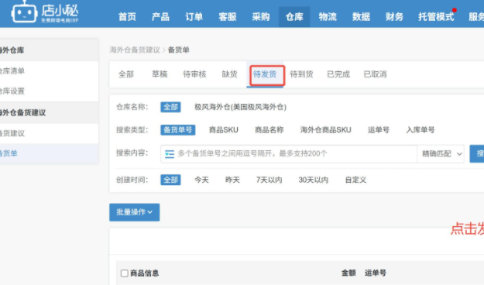Open the 财务 menu

394,17
